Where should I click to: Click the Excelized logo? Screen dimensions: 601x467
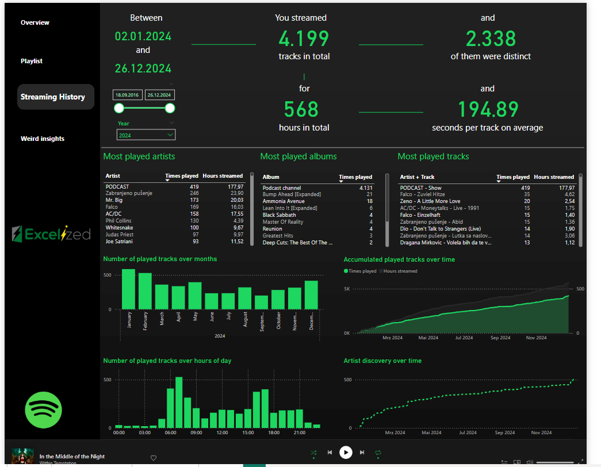(x=51, y=234)
